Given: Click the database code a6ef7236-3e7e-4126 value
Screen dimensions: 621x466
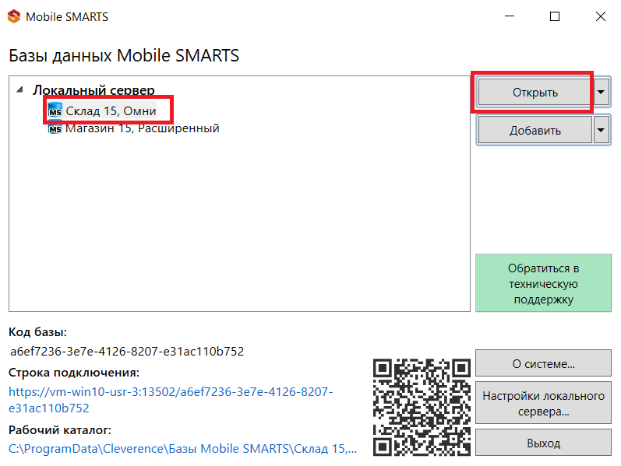Looking at the screenshot, I should tap(127, 352).
